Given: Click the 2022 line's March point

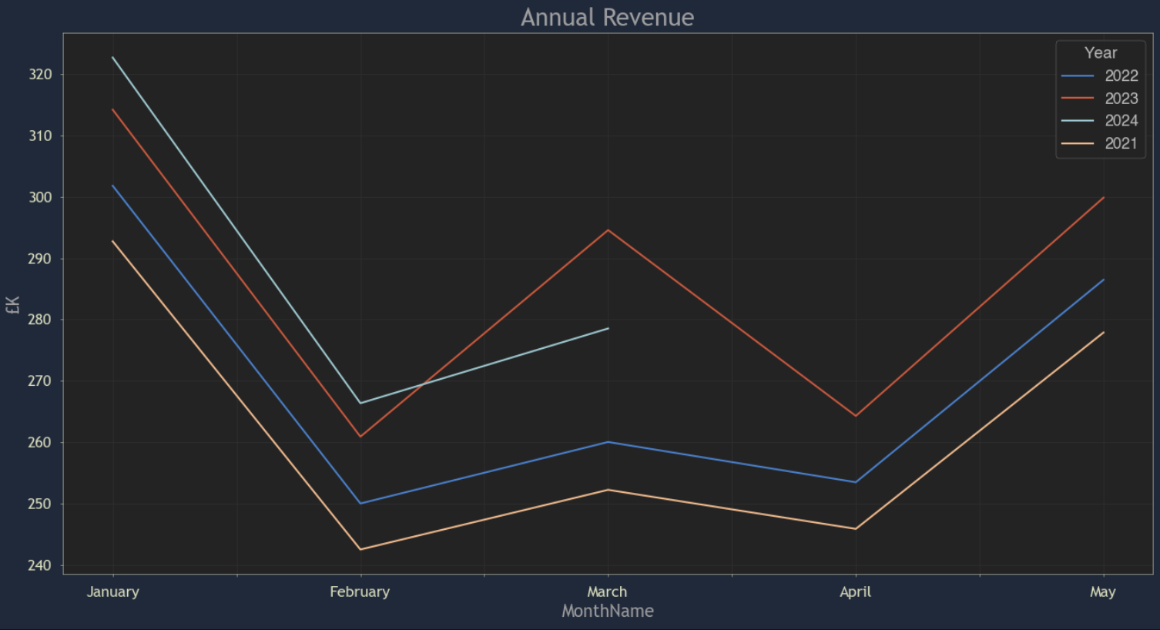Looking at the screenshot, I should [608, 442].
